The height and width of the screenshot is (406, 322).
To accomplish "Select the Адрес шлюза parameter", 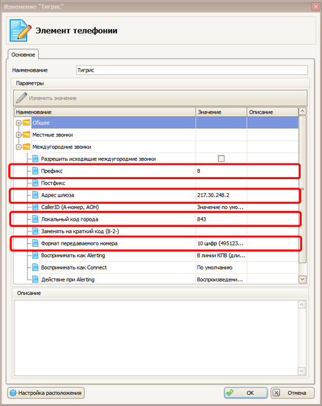I will pyautogui.click(x=157, y=195).
